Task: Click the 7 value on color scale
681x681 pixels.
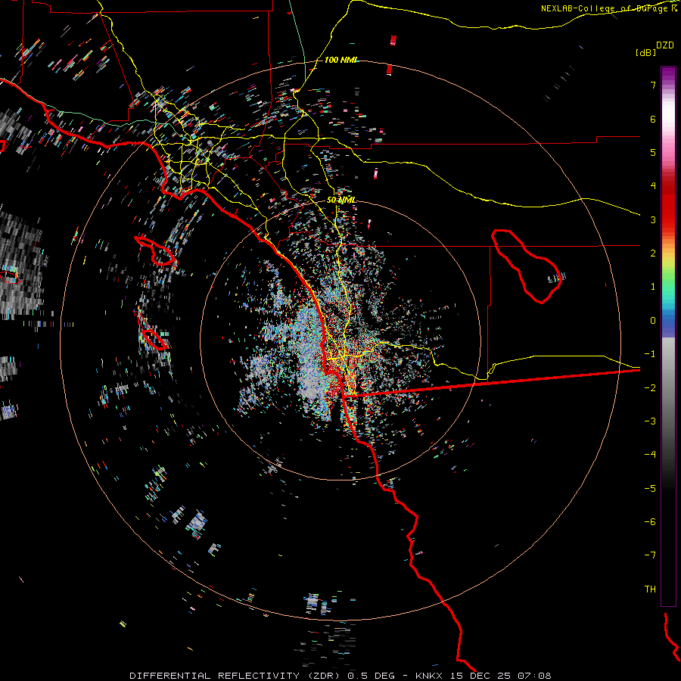Action: coord(653,85)
